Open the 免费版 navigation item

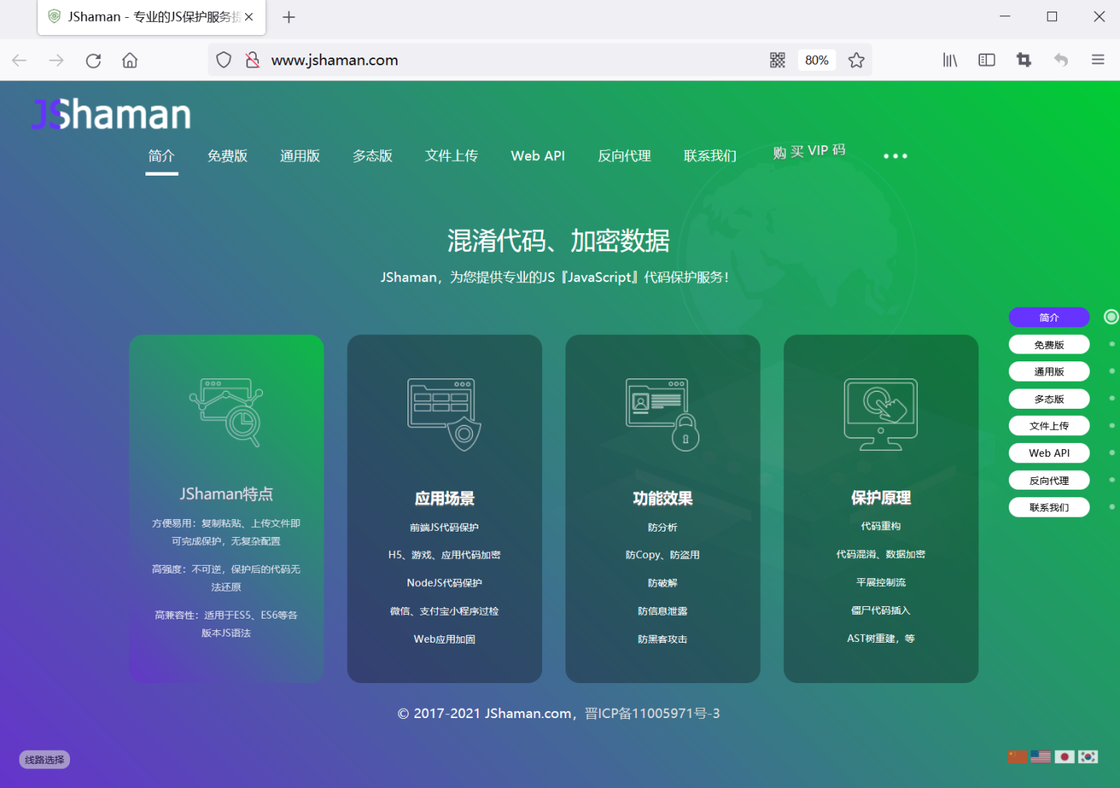tap(227, 156)
